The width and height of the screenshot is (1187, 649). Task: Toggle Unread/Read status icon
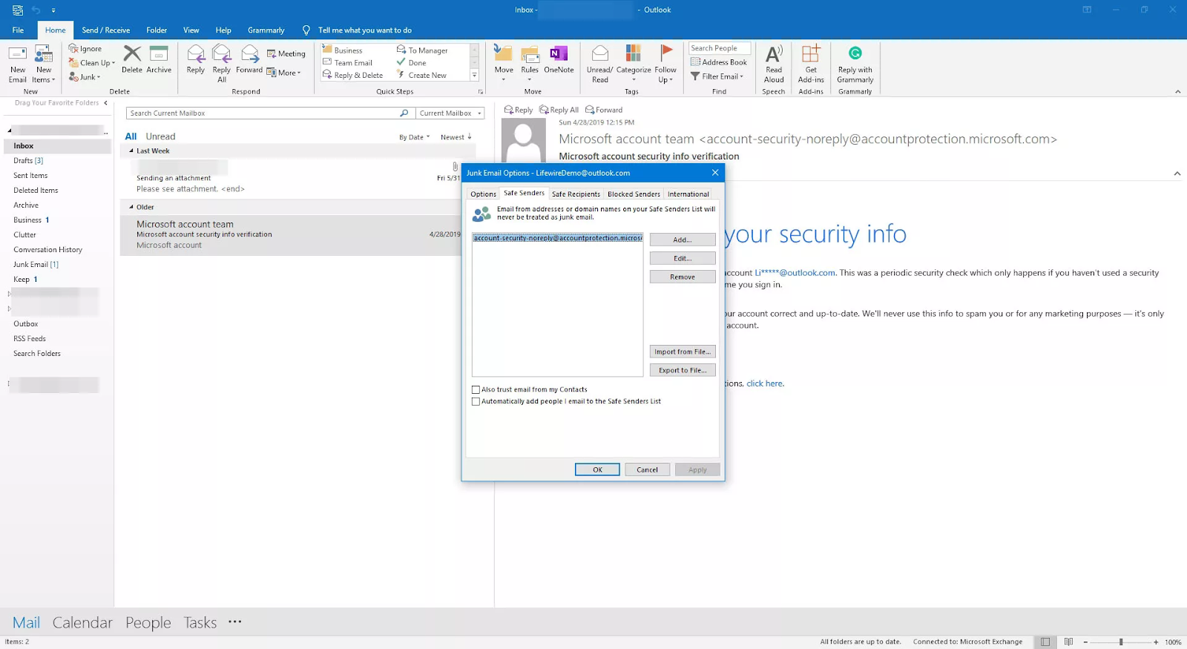click(x=600, y=53)
